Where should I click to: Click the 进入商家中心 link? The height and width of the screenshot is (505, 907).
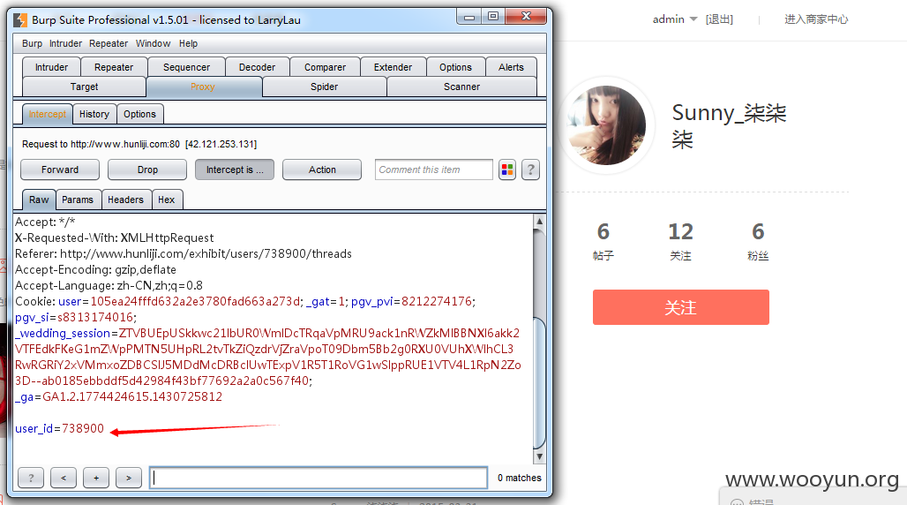point(816,19)
